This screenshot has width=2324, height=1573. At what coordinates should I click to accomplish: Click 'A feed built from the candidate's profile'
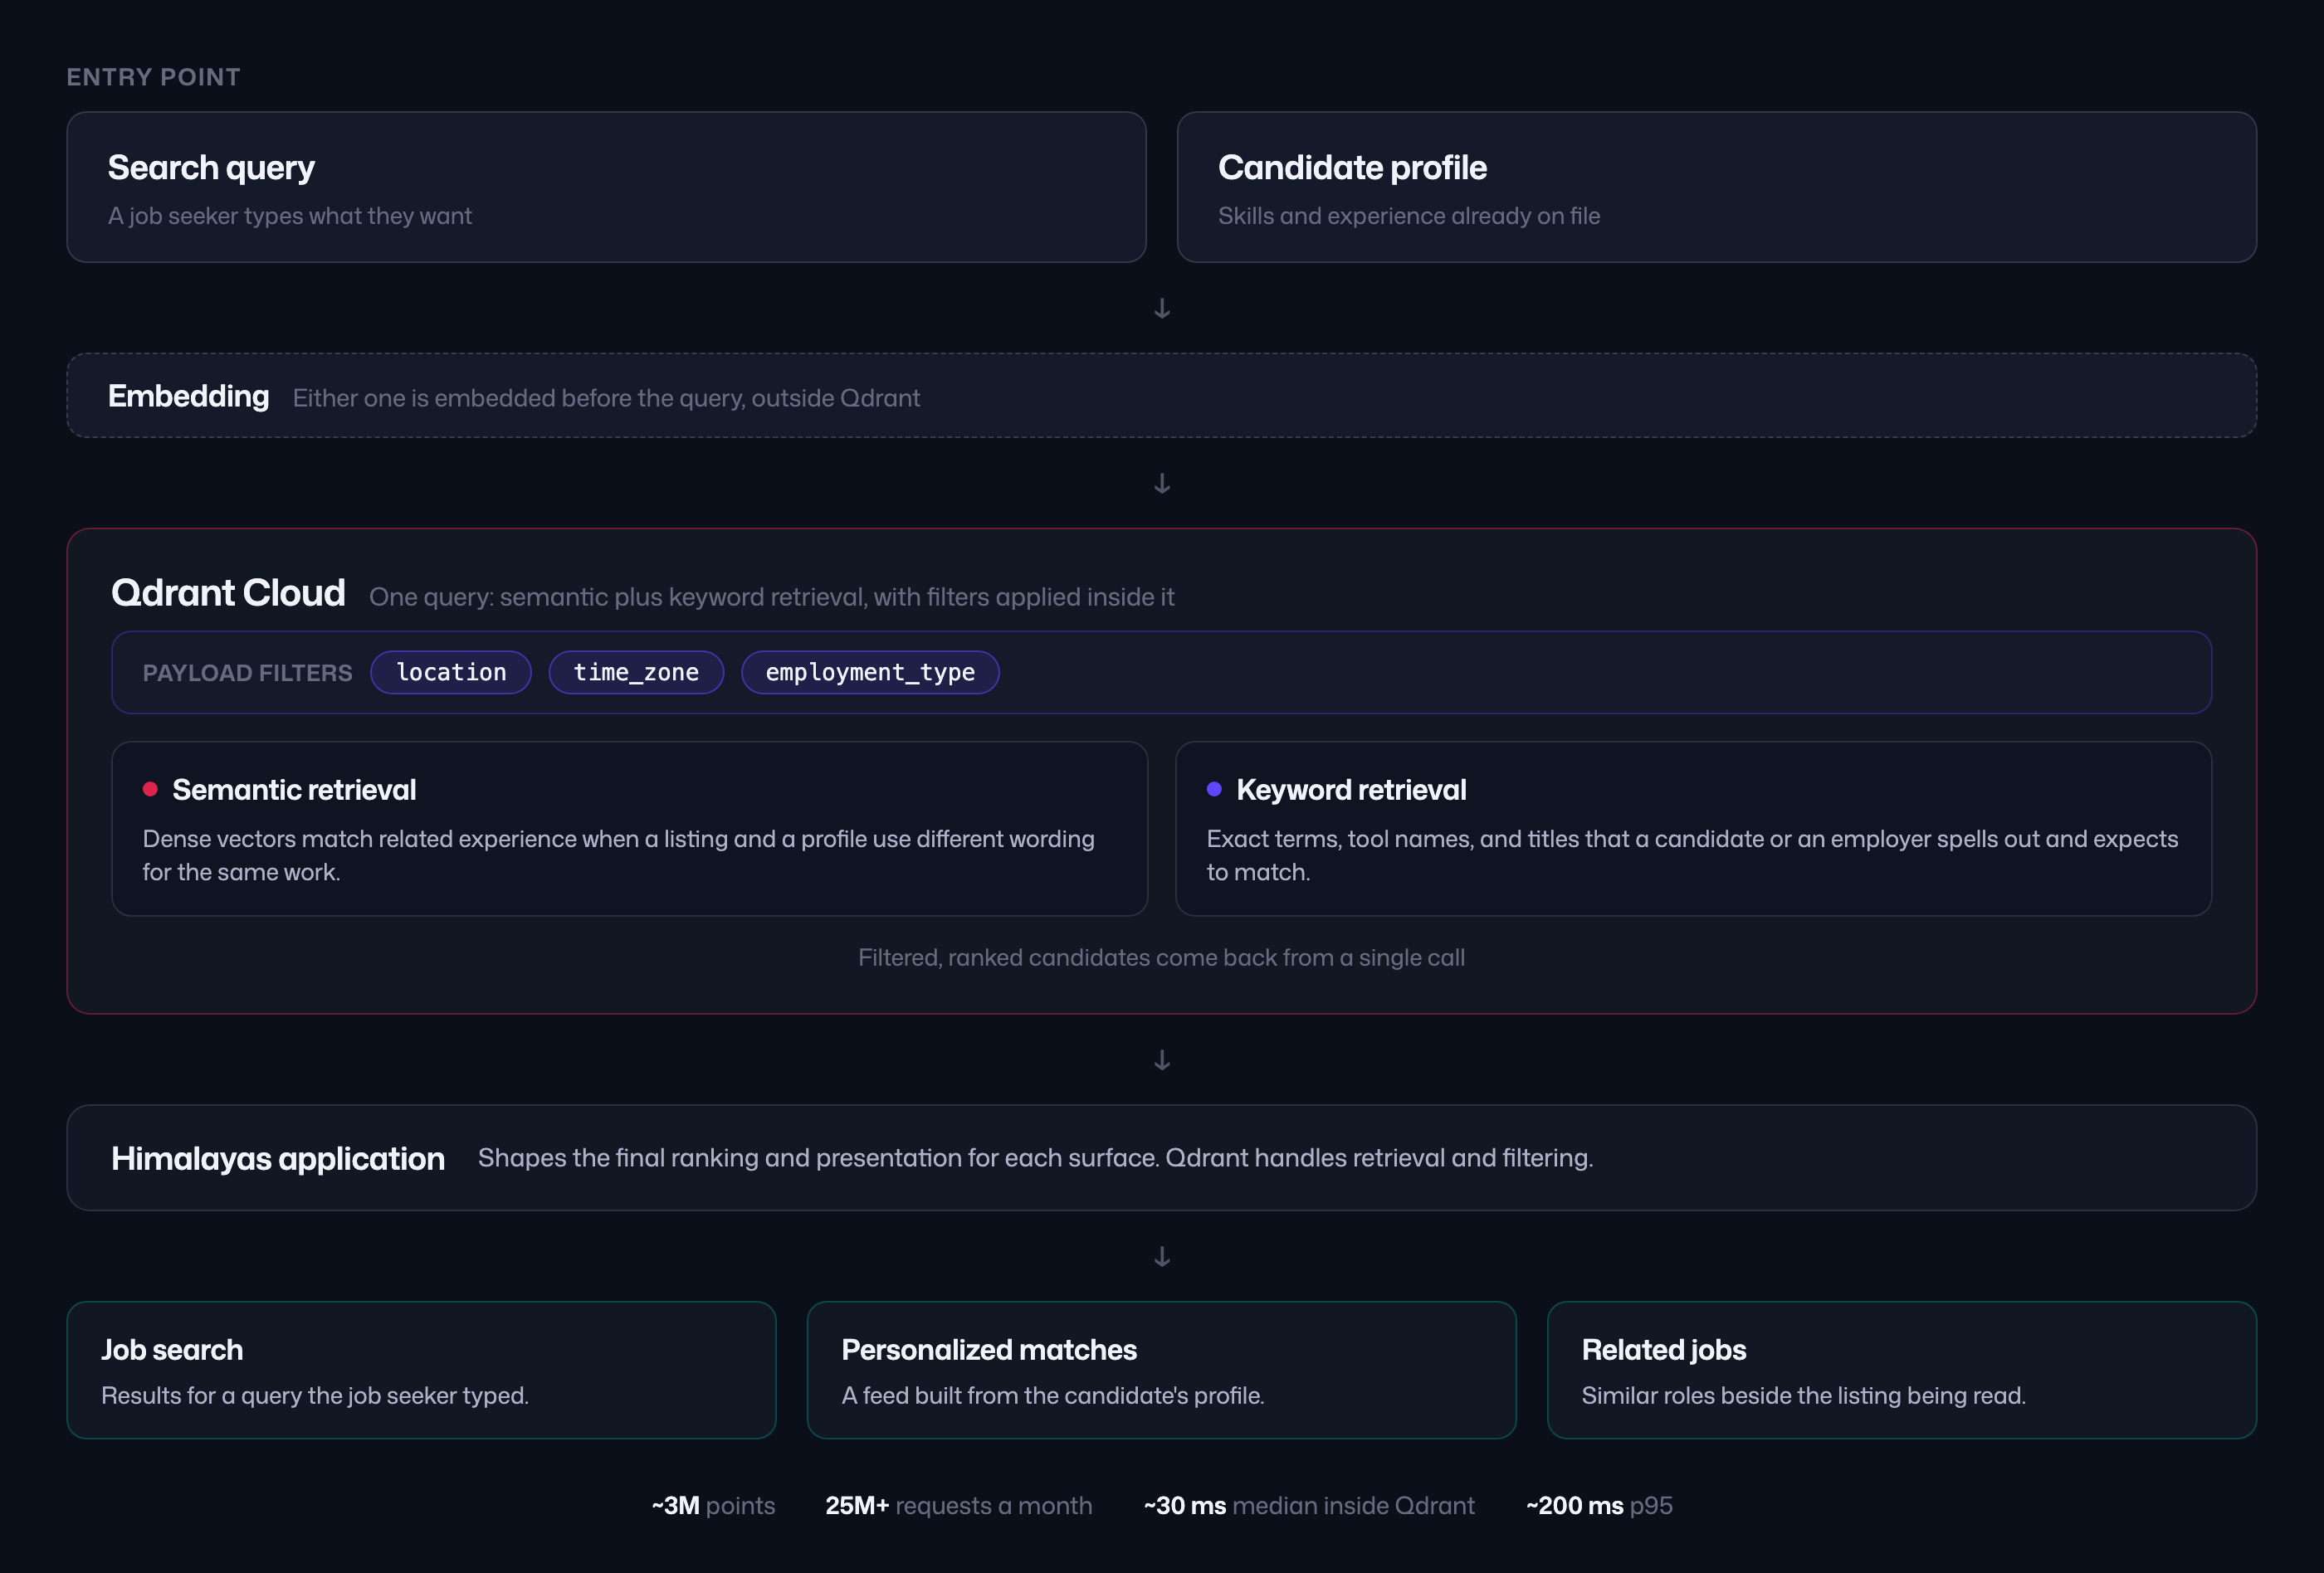coord(1053,1395)
